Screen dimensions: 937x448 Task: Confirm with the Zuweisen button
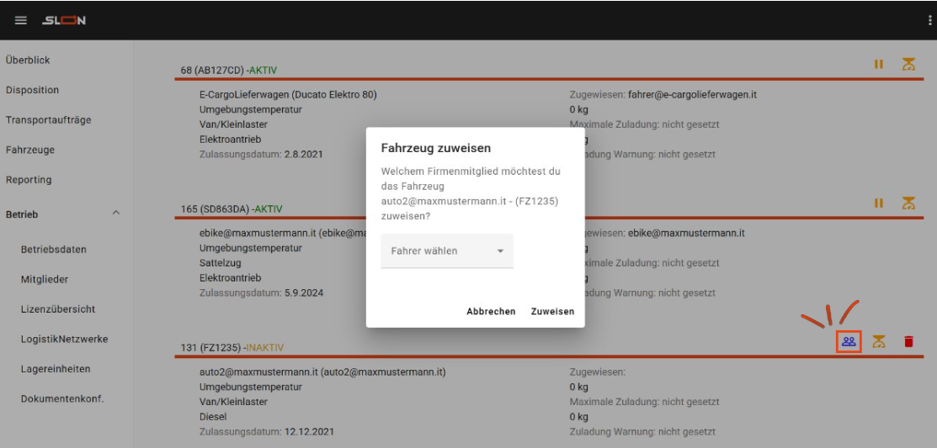552,311
